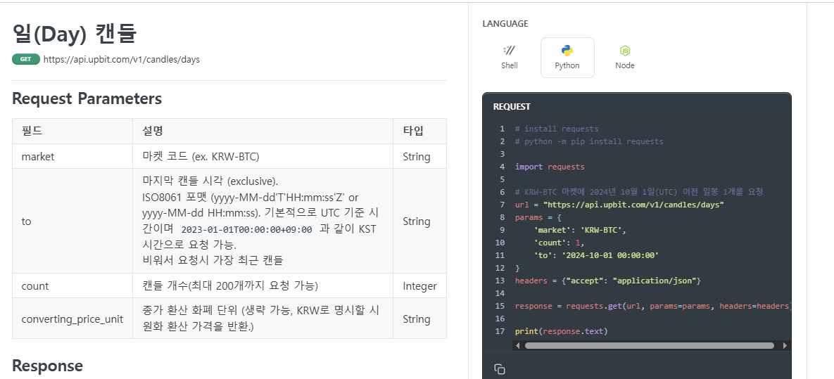
Task: Click the green GET method badge
Action: pyautogui.click(x=25, y=59)
